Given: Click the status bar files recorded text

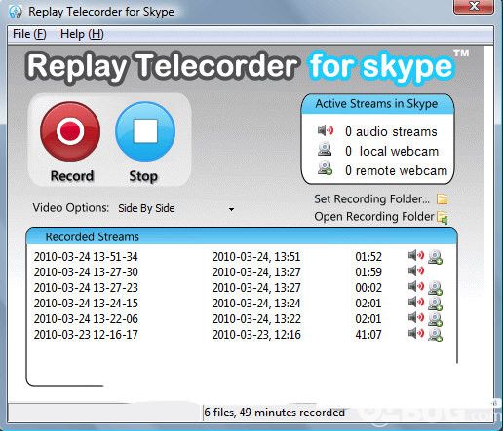Looking at the screenshot, I should [x=274, y=413].
